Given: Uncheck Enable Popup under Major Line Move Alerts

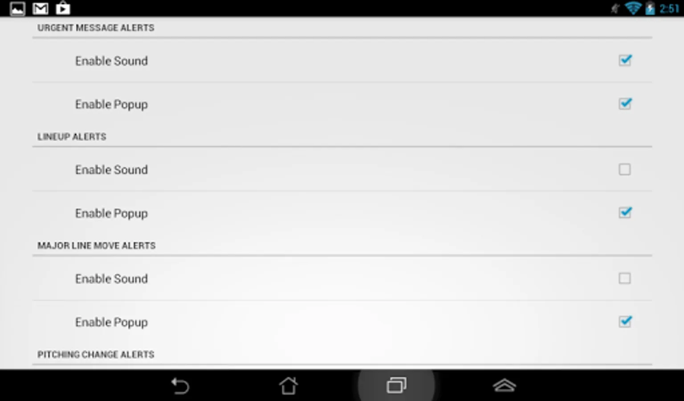Looking at the screenshot, I should tap(625, 321).
